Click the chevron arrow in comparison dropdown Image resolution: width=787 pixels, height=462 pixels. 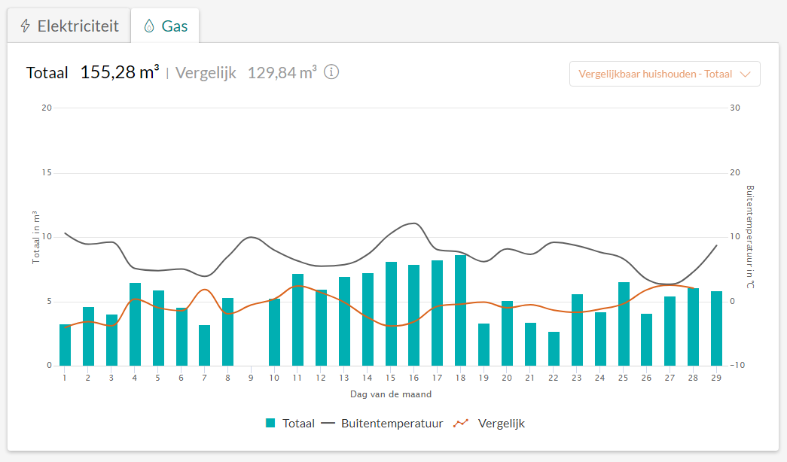point(746,74)
